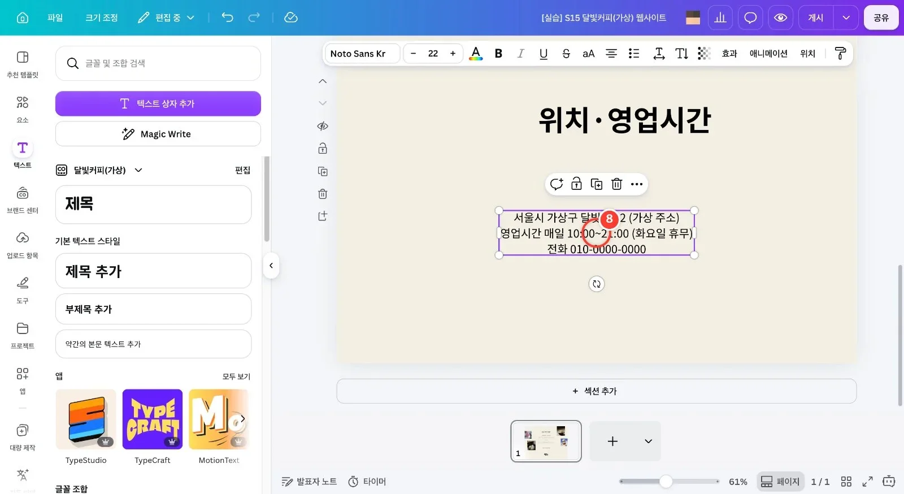This screenshot has width=904, height=494.
Task: Toggle bold formatting
Action: [x=498, y=54]
